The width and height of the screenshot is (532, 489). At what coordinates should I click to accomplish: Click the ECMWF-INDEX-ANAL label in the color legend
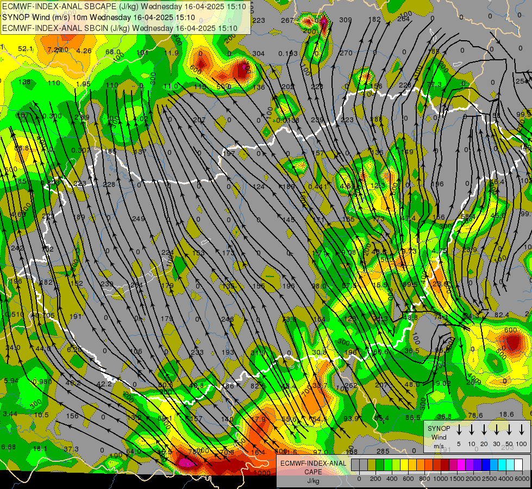pos(313,463)
